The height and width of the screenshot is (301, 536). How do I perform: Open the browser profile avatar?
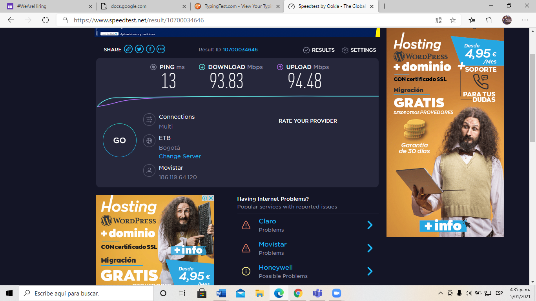[x=507, y=20]
